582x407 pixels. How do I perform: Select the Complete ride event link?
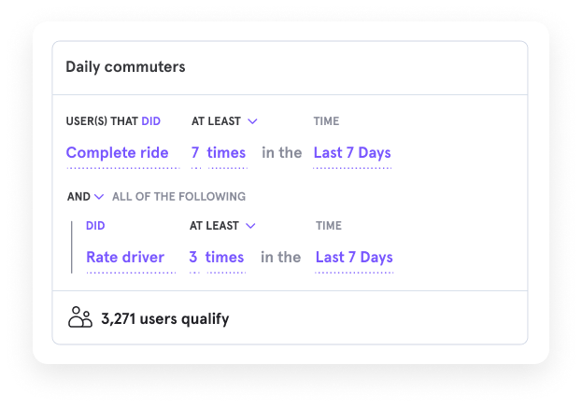[x=118, y=152]
